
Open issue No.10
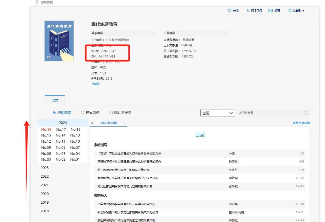(75, 141)
